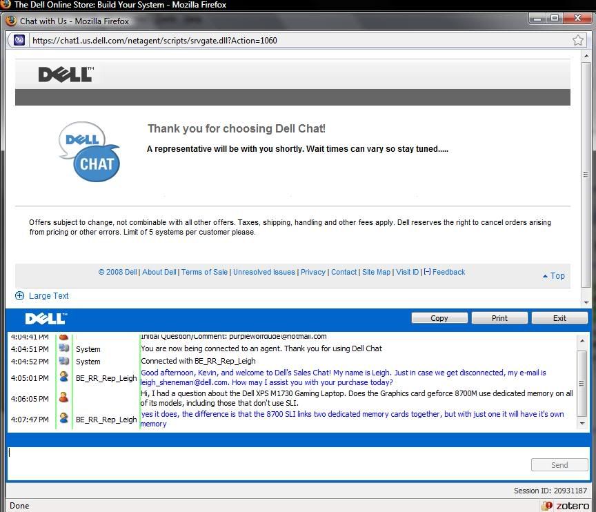Click the page vertical scrollbar thumb
The image size is (596, 512).
[x=586, y=175]
